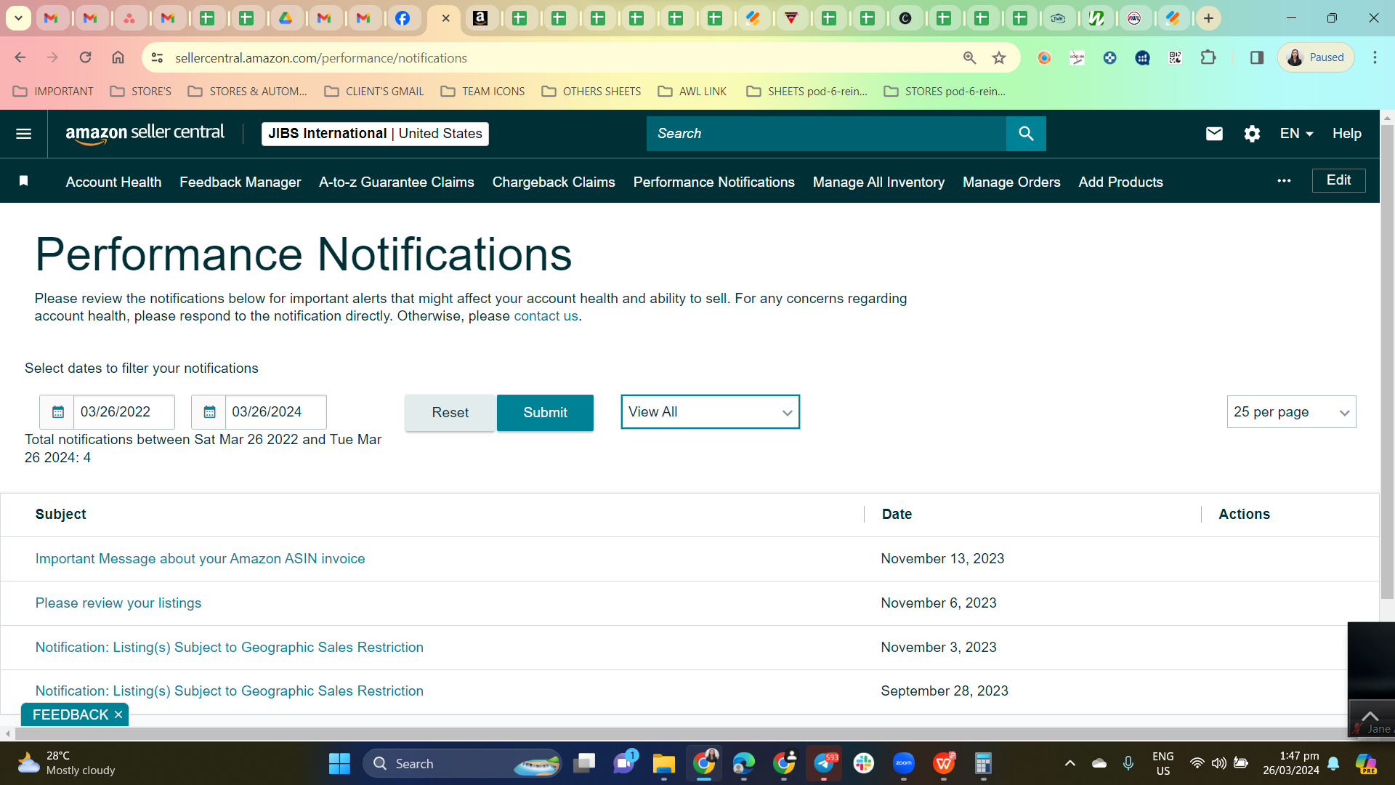Open the Paused profile button
This screenshot has width=1395, height=785.
coord(1315,57)
